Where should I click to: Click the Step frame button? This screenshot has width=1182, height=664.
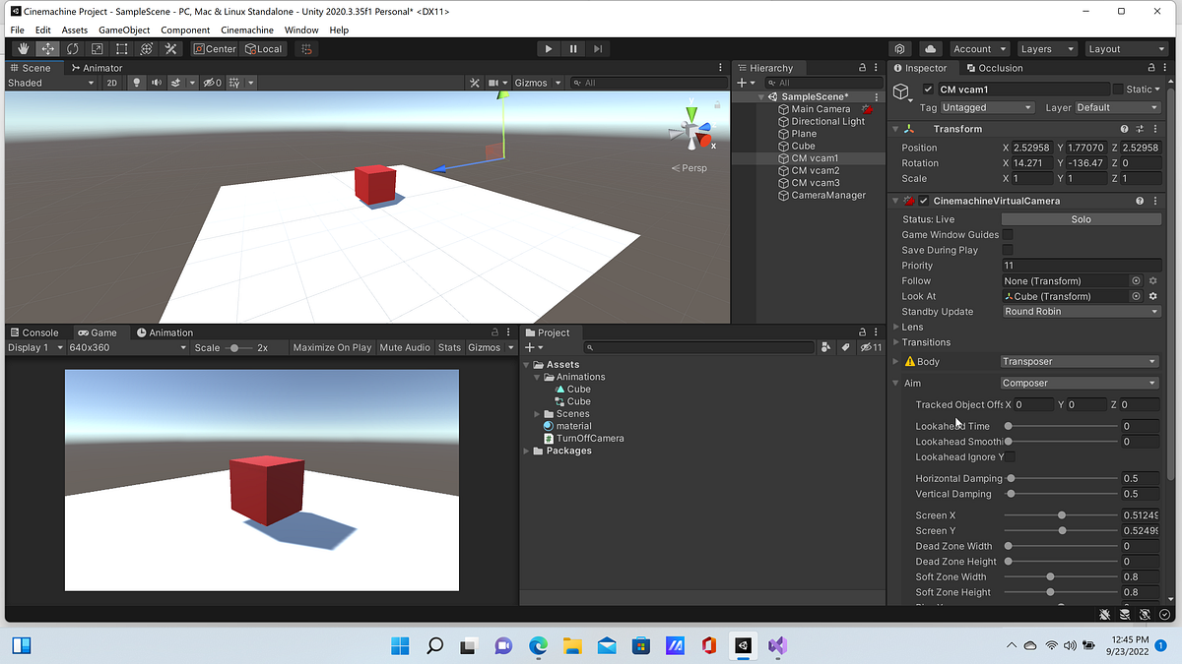pyautogui.click(x=598, y=48)
